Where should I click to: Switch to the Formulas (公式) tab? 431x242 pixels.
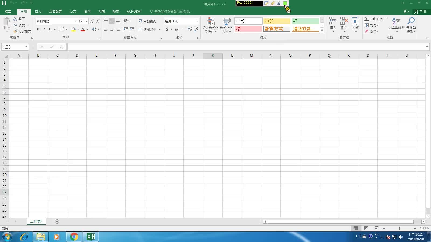[x=73, y=12]
